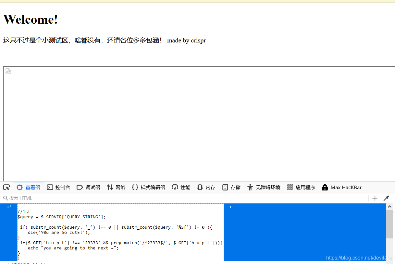Open the 应用程序 Application tab
The height and width of the screenshot is (264, 395).
pyautogui.click(x=301, y=187)
